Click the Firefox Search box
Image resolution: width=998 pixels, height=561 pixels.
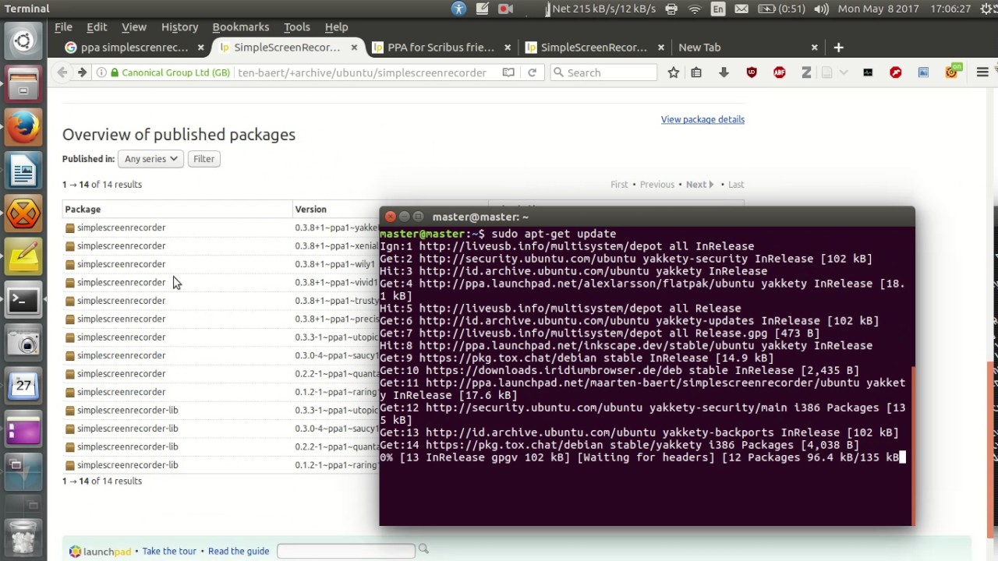[603, 72]
